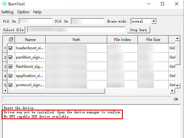
Task: Click the BurnTool app icon in title bar
Action: (4, 4)
